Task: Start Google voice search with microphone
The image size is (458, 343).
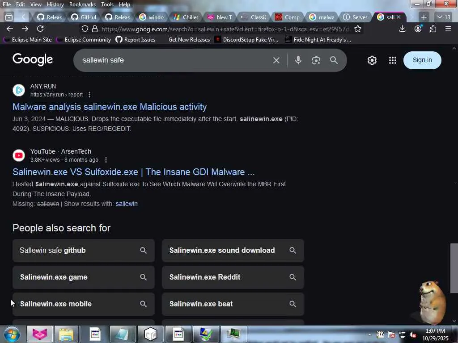Action: 298,60
